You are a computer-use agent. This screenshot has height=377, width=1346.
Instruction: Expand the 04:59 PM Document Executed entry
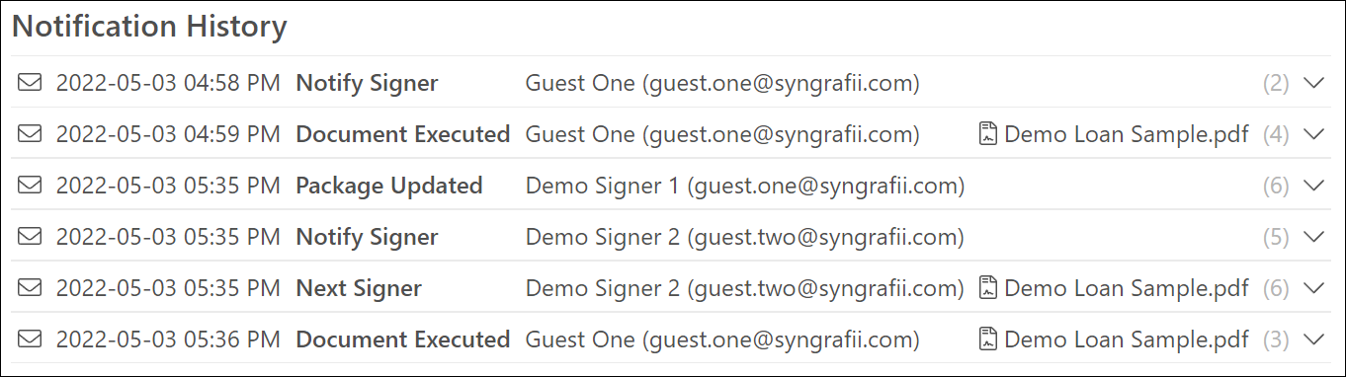tap(1313, 135)
